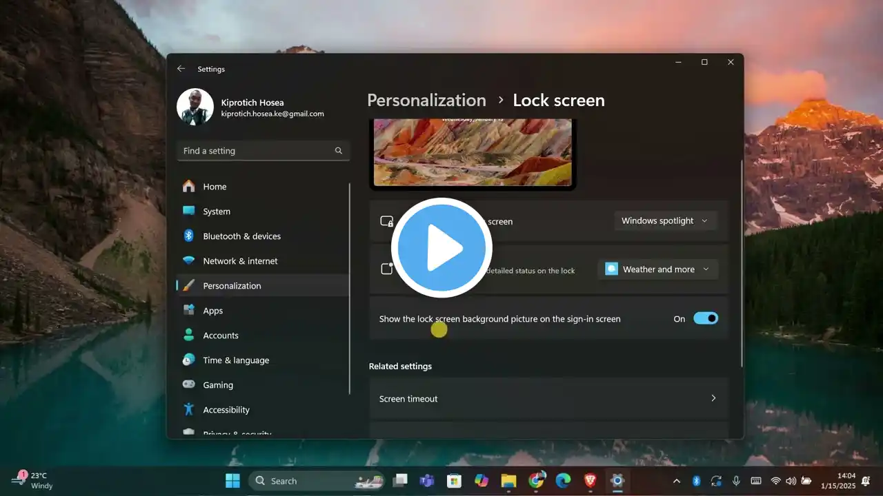Viewport: 883px width, 496px height.
Task: Open Microsoft Store from the taskbar
Action: click(x=453, y=481)
